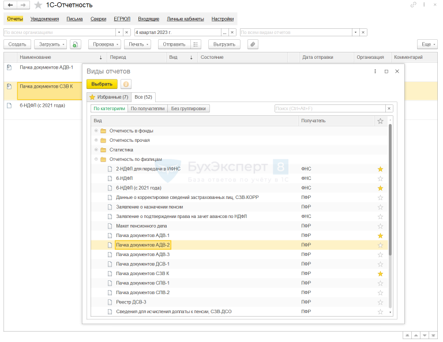
Task: Open the Печать dropdown menu
Action: 139,44
